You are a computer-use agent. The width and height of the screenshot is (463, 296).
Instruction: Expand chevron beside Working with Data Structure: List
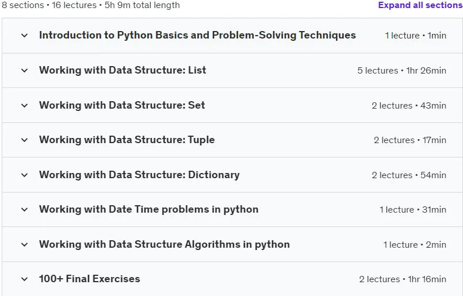tap(25, 71)
